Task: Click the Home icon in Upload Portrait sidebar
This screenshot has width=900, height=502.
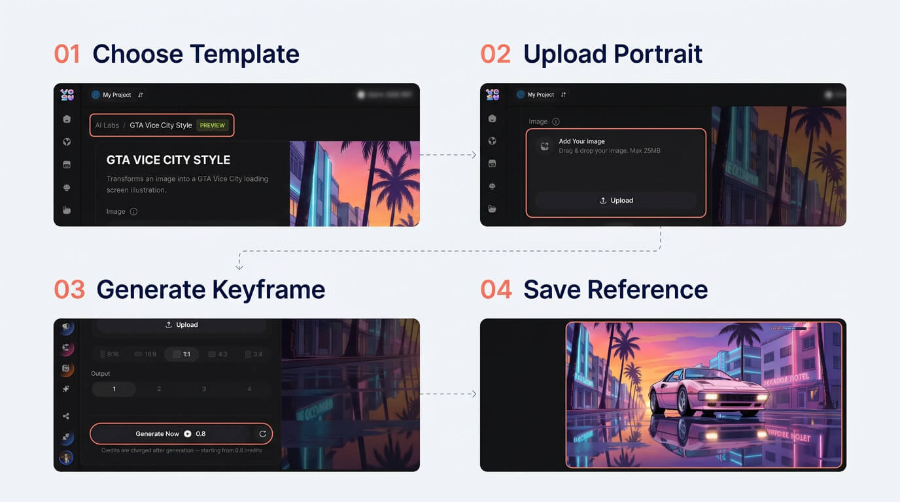Action: [x=493, y=118]
